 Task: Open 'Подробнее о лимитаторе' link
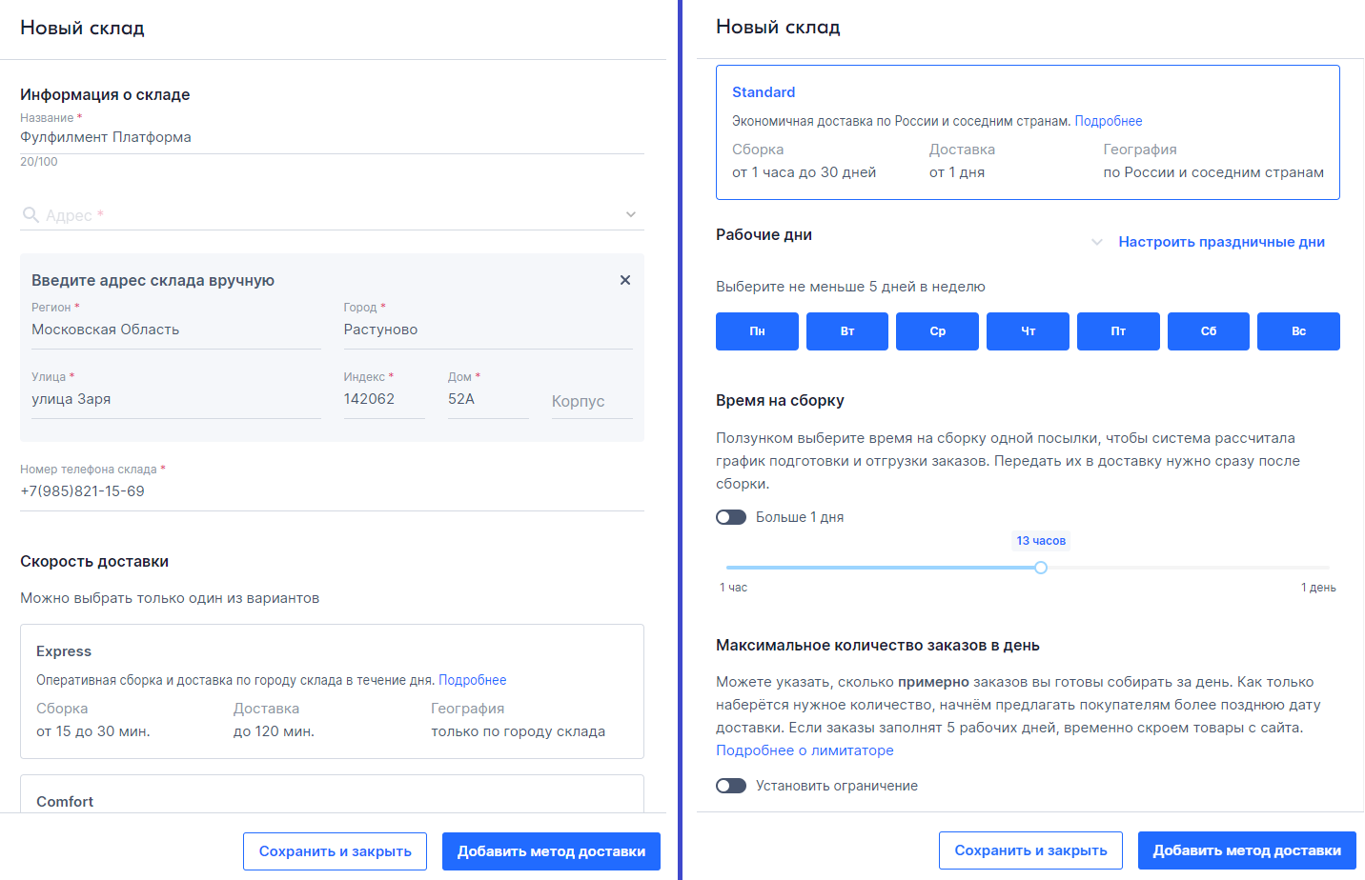point(805,750)
